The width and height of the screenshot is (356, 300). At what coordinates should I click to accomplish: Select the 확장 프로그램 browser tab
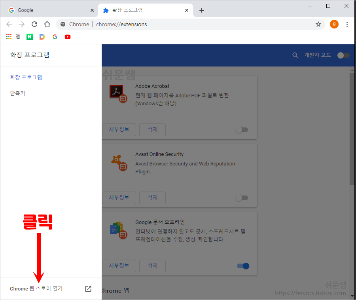click(x=145, y=10)
